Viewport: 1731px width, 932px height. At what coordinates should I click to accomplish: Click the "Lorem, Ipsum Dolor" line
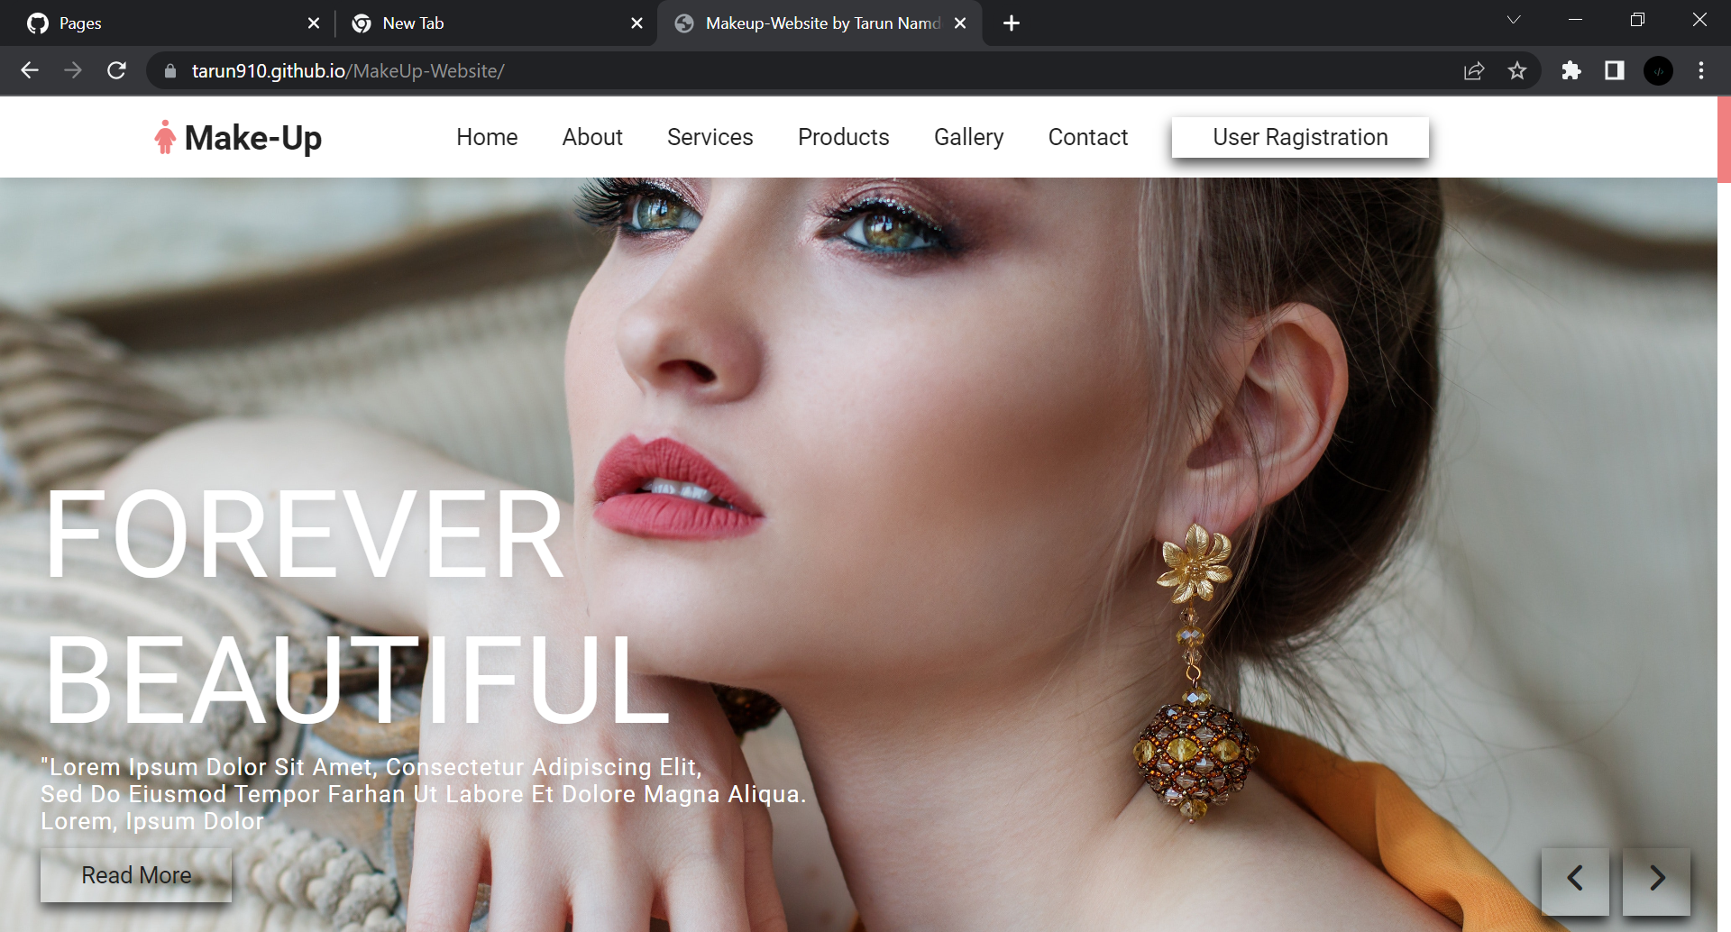pyautogui.click(x=152, y=821)
